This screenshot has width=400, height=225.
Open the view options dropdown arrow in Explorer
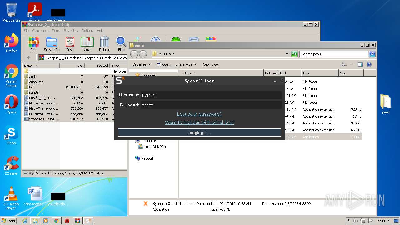[352, 64]
